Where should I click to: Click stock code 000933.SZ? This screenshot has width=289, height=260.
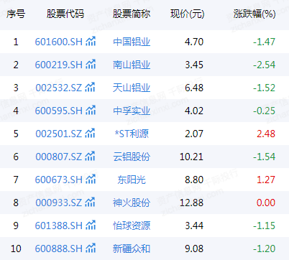59,203
